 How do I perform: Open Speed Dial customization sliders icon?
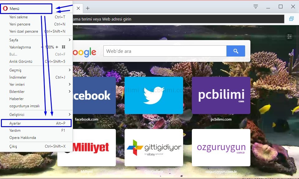pos(289,36)
